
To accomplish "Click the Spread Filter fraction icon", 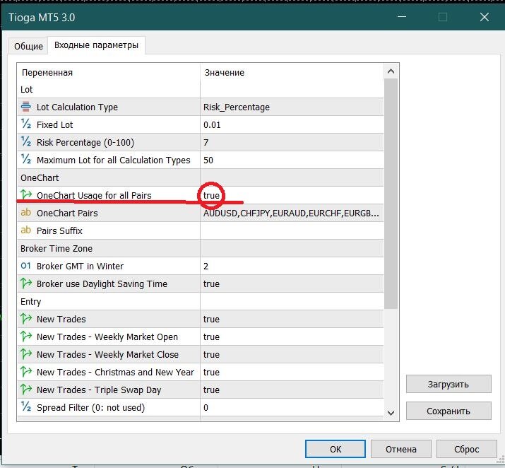I will click(x=25, y=406).
